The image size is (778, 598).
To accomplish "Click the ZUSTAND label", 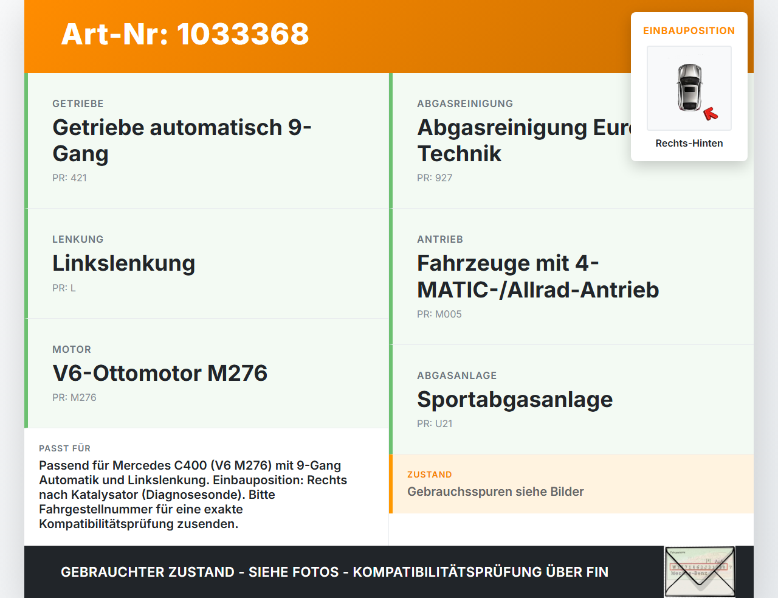I will coord(430,475).
